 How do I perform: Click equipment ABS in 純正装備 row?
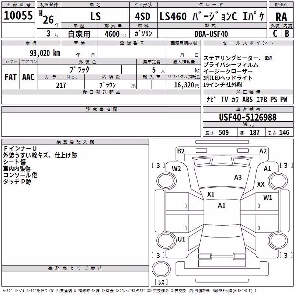[247, 100]
